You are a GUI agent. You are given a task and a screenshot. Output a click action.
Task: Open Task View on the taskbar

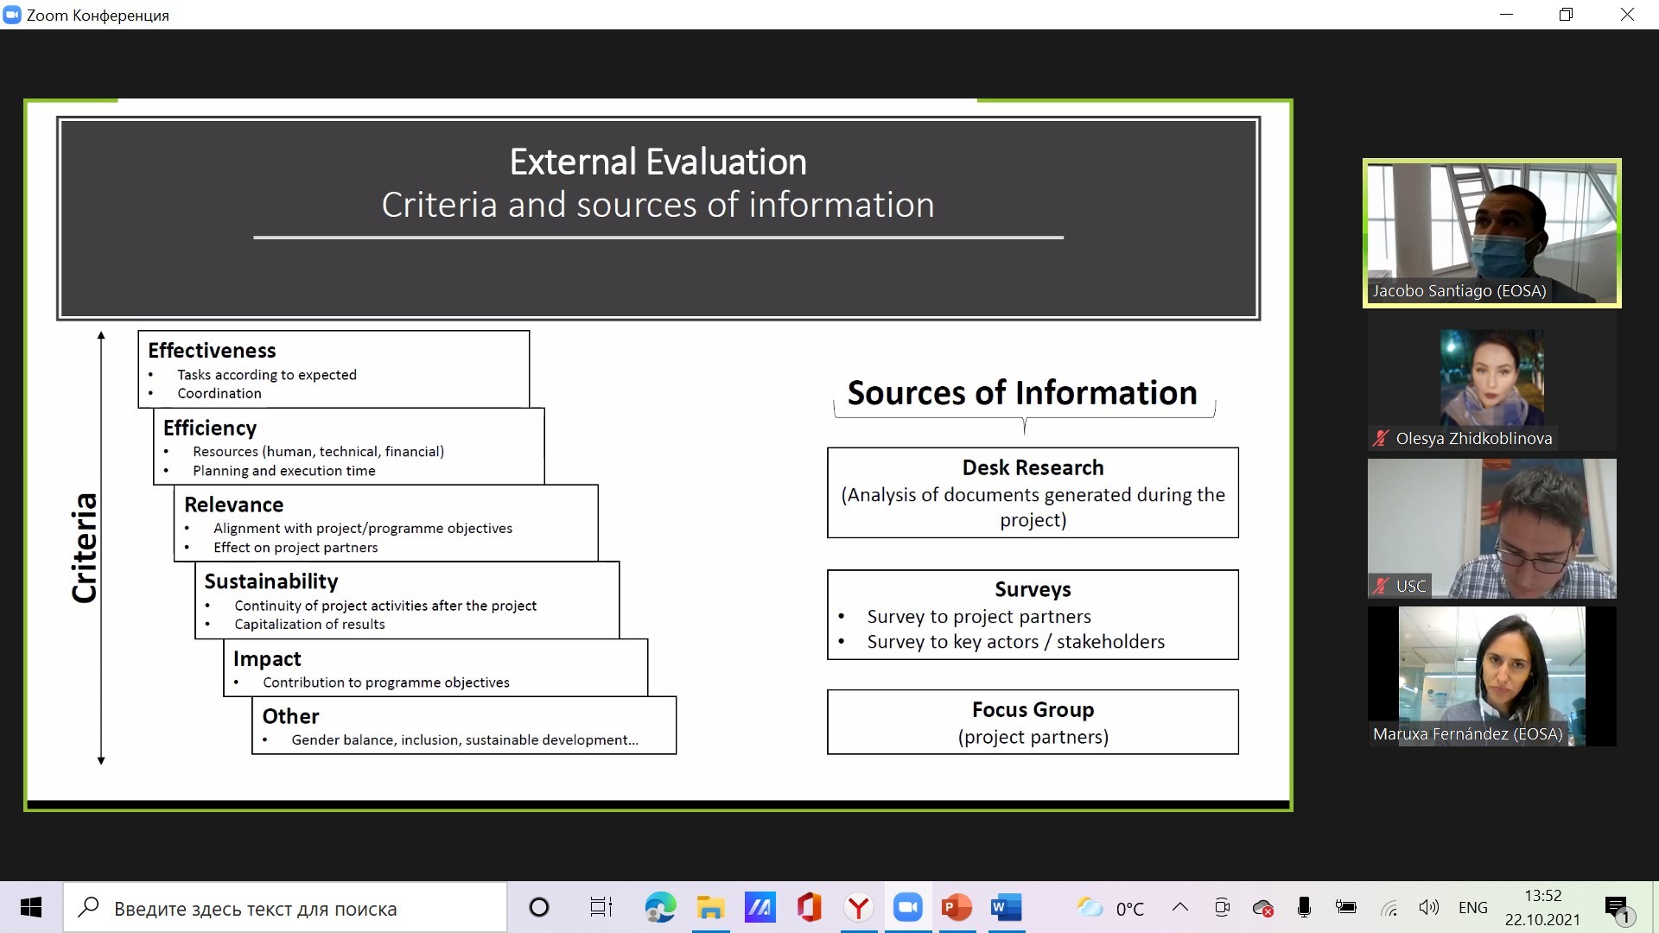pyautogui.click(x=601, y=908)
